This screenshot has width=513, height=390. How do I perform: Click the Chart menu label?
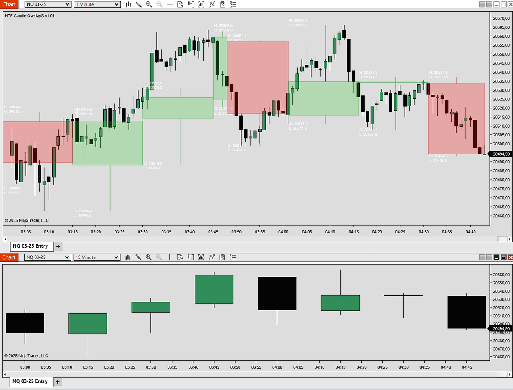tap(9, 4)
